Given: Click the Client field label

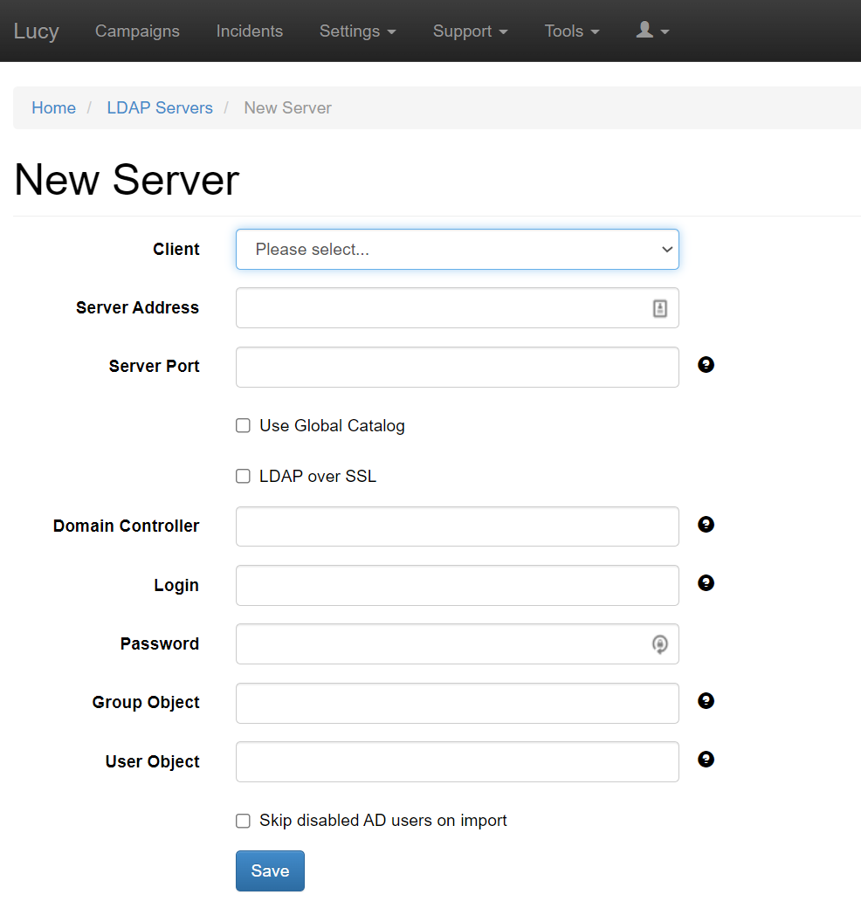Looking at the screenshot, I should tap(176, 249).
